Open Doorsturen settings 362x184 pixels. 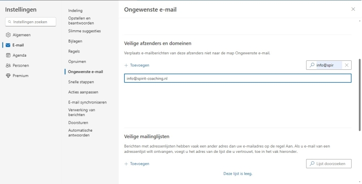coord(78,123)
